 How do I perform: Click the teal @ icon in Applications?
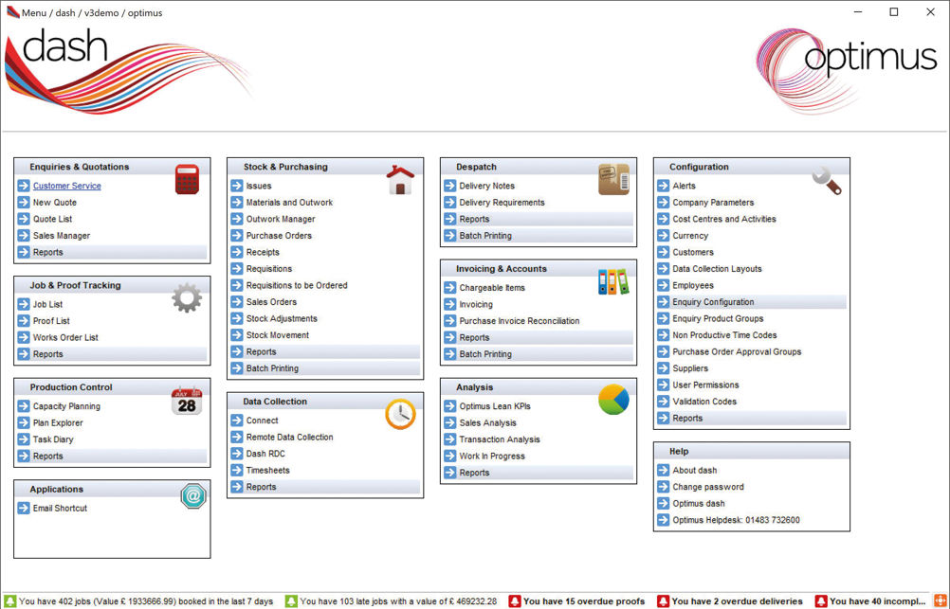193,496
